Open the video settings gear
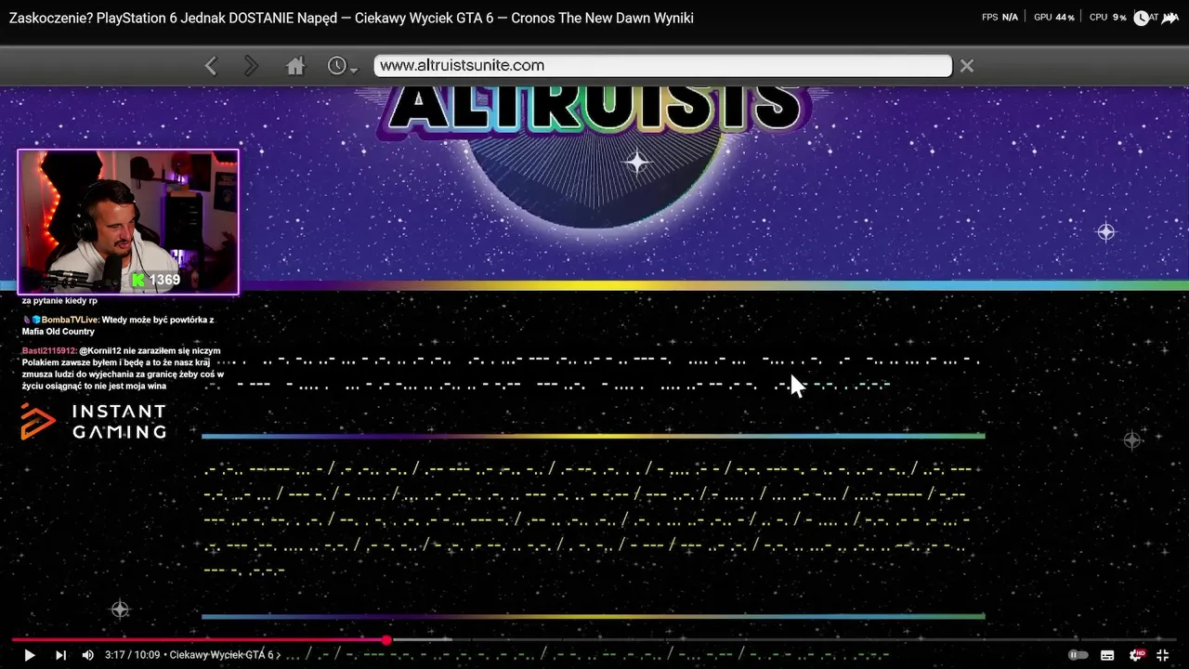Image resolution: width=1189 pixels, height=669 pixels. coord(1136,655)
